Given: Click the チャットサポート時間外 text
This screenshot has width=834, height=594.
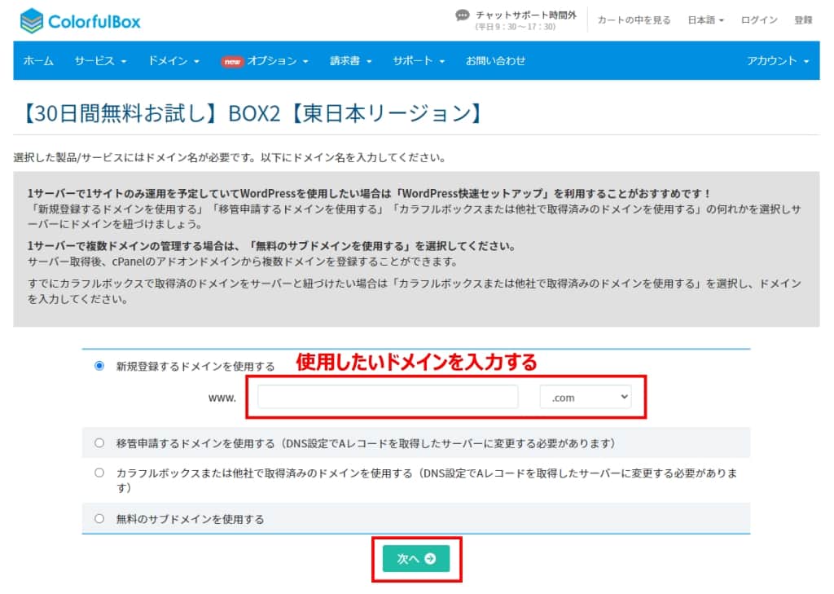Looking at the screenshot, I should pyautogui.click(x=525, y=15).
